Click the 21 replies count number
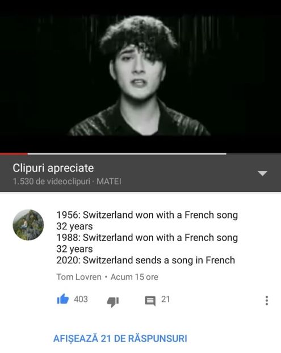 coord(166,299)
